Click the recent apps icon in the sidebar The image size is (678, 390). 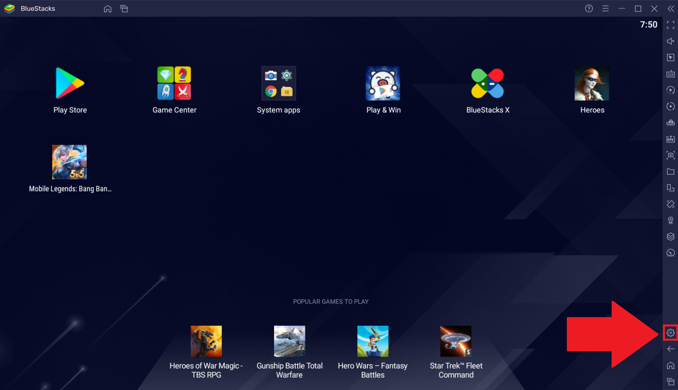pyautogui.click(x=671, y=381)
